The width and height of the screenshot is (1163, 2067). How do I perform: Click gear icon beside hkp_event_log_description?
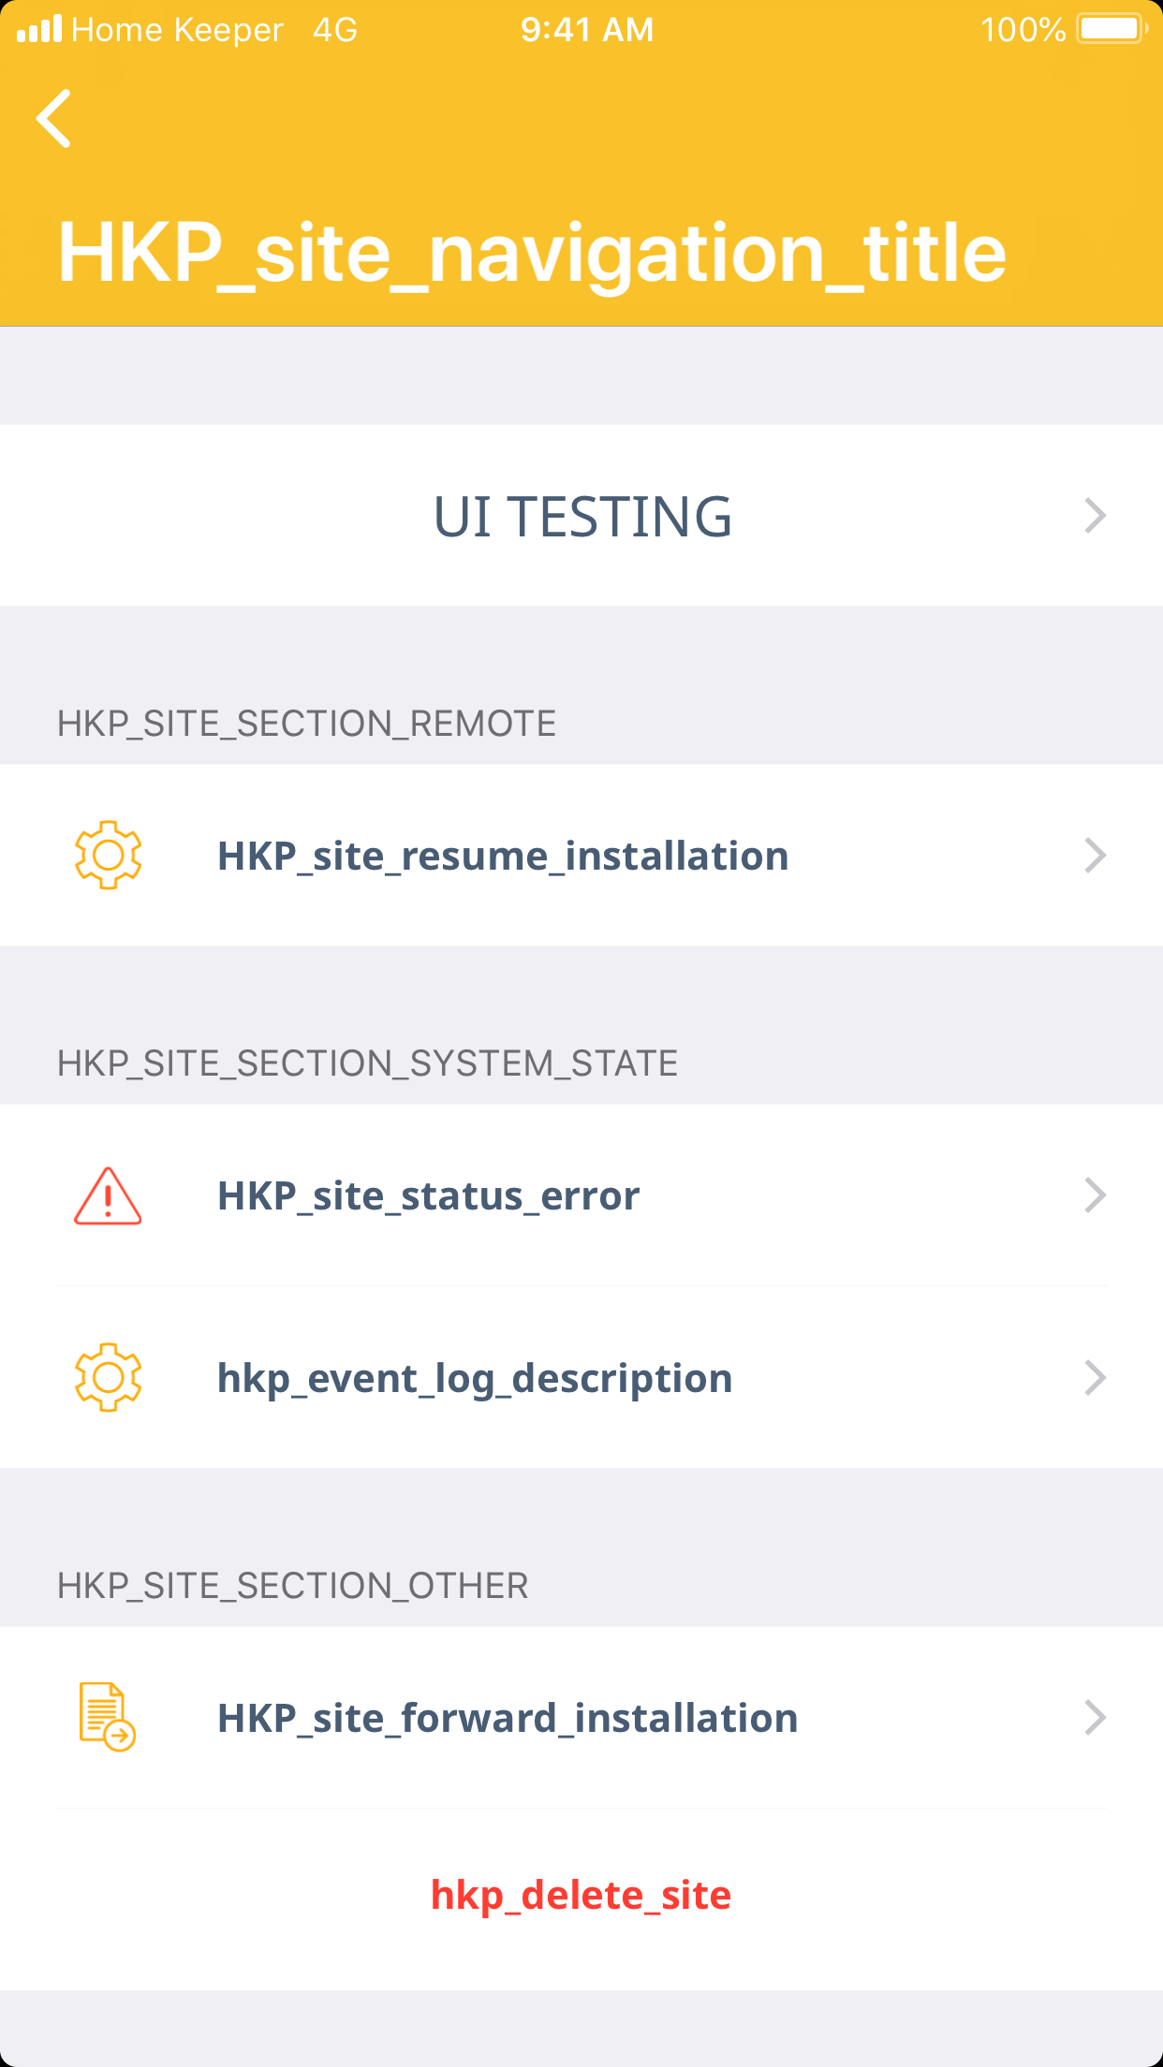click(108, 1377)
